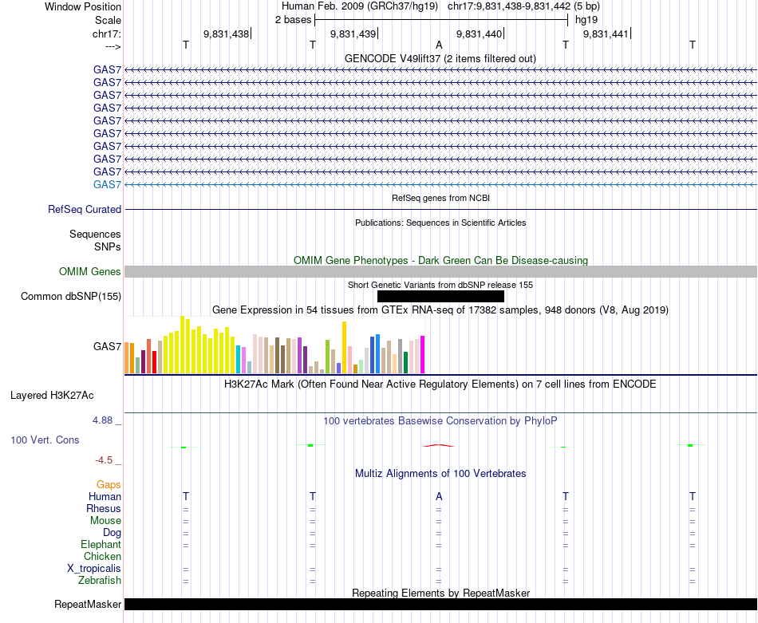
Task: Open GENCODE V49lift37 track title
Action: click(440, 58)
